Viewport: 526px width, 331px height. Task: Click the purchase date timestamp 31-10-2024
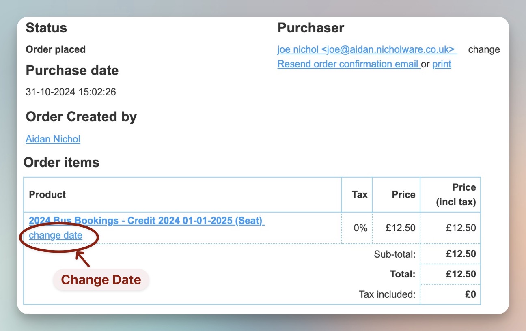[71, 92]
